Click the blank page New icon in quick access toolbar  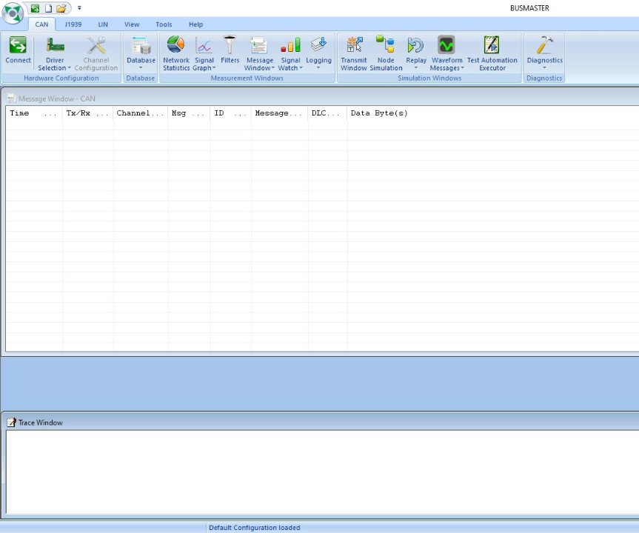pos(48,8)
